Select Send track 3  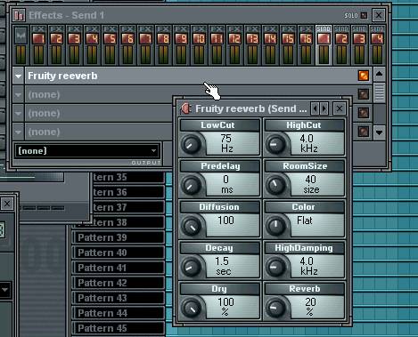(359, 45)
